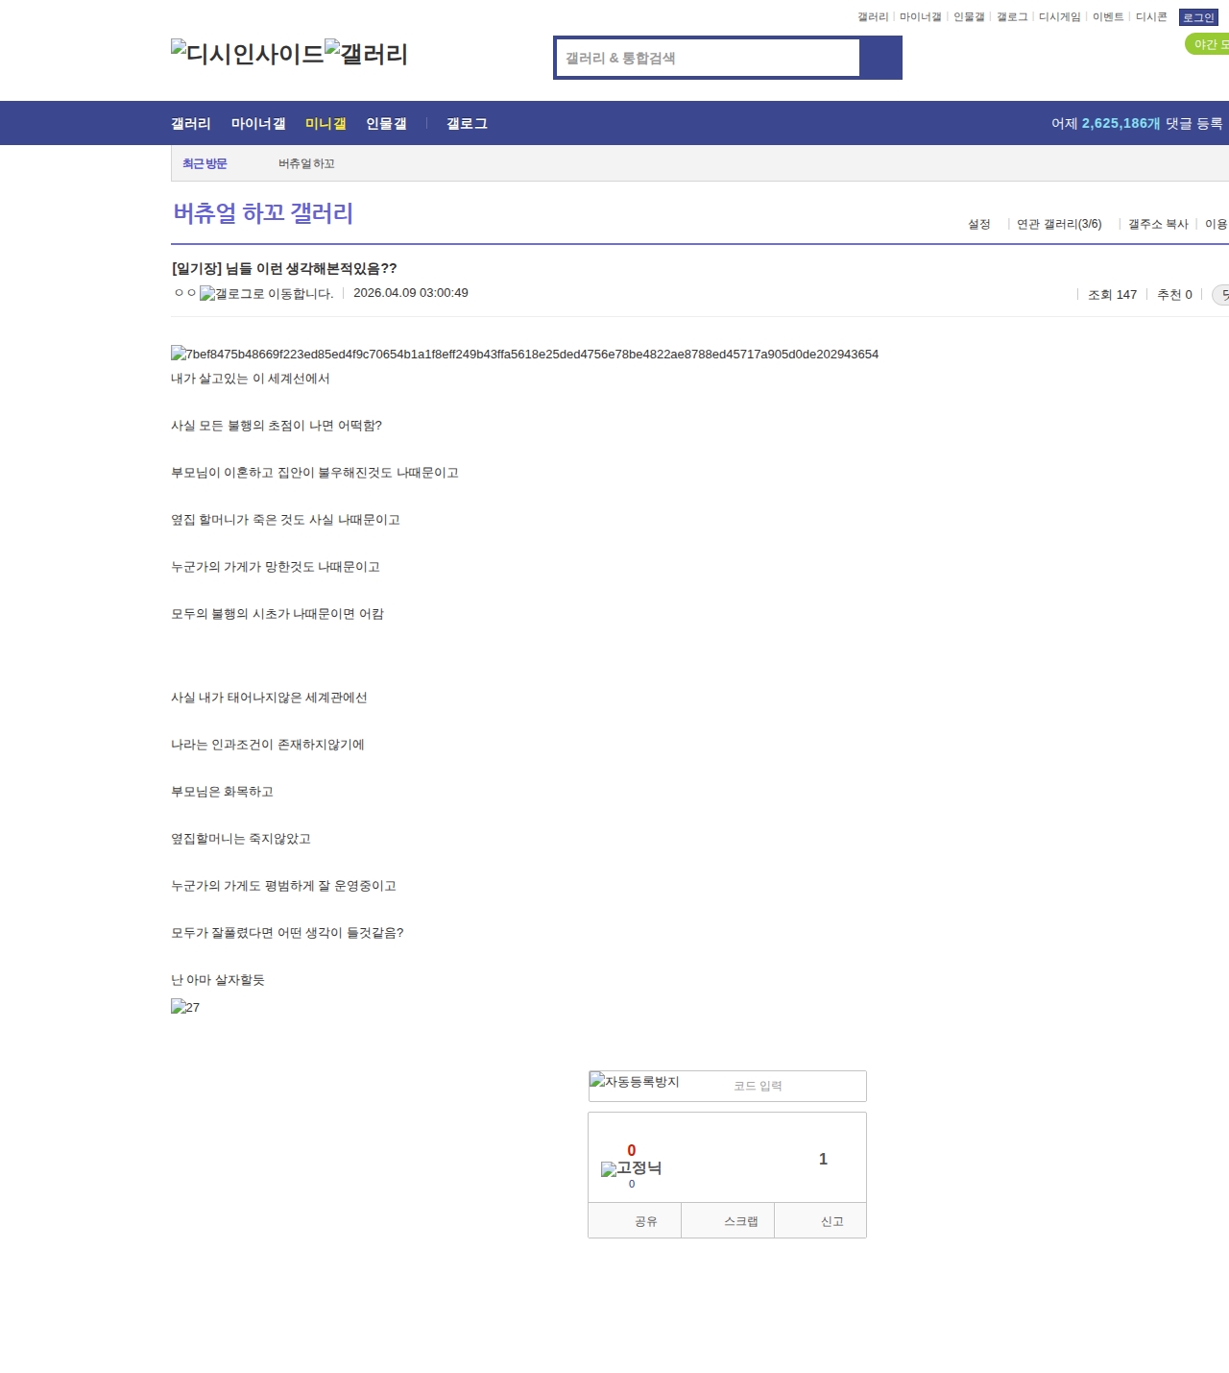
Task: Open the 버츄얼 하꼬 갤러리 title link
Action: 263,213
